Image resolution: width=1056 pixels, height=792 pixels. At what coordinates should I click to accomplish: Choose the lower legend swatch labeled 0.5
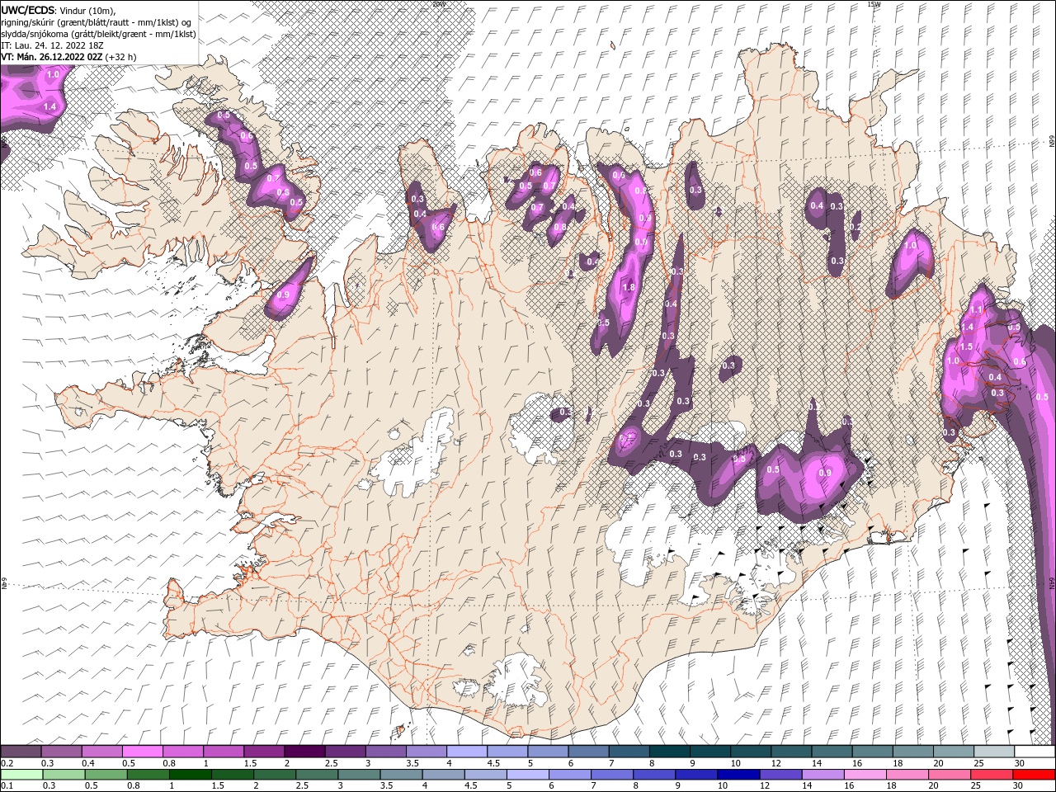[x=106, y=775]
